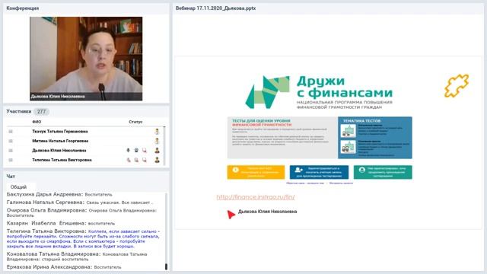This screenshot has width=487, height=274.
Task: Click the chat panel scrollbar thumb
Action: pyautogui.click(x=166, y=266)
